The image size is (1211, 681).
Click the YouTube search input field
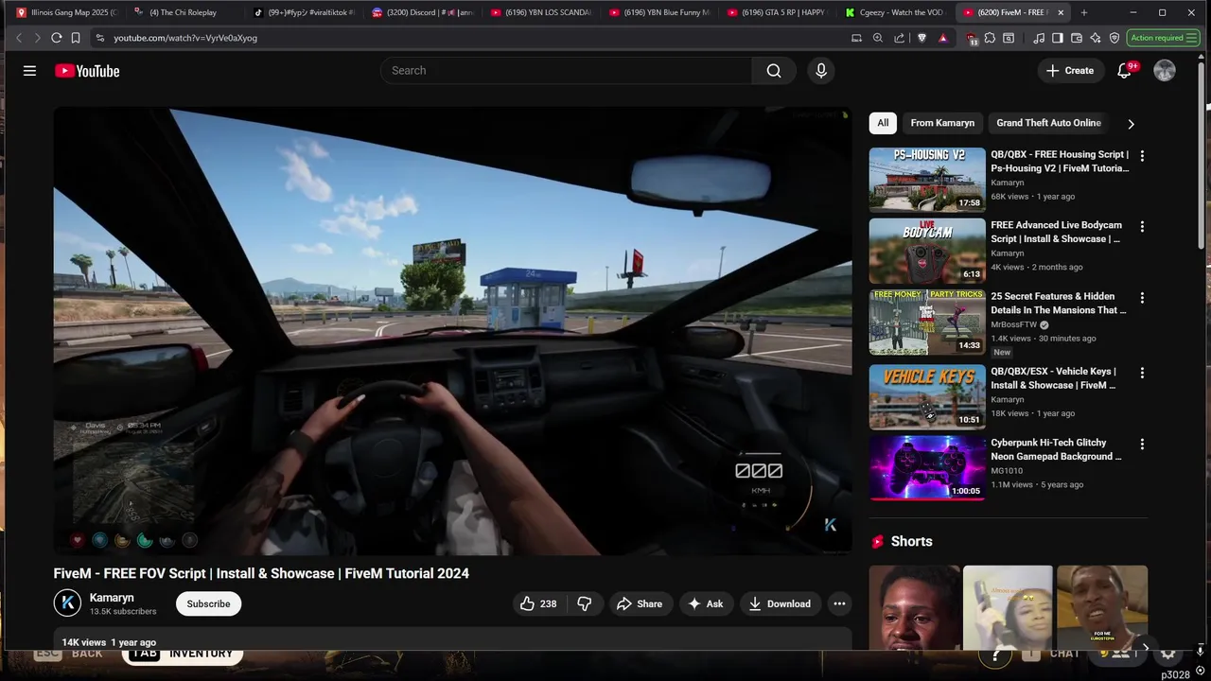[567, 71]
